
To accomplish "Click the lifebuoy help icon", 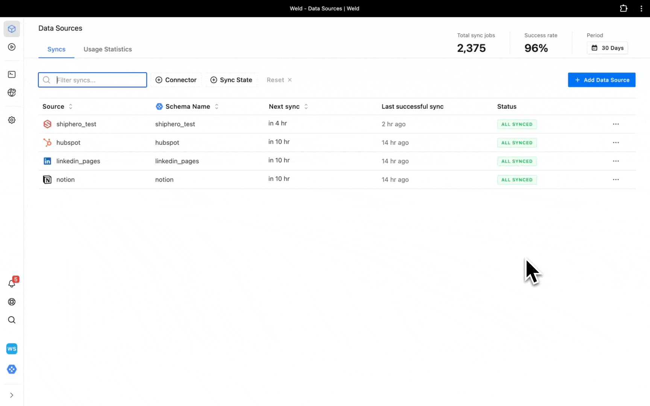I will coord(12,302).
